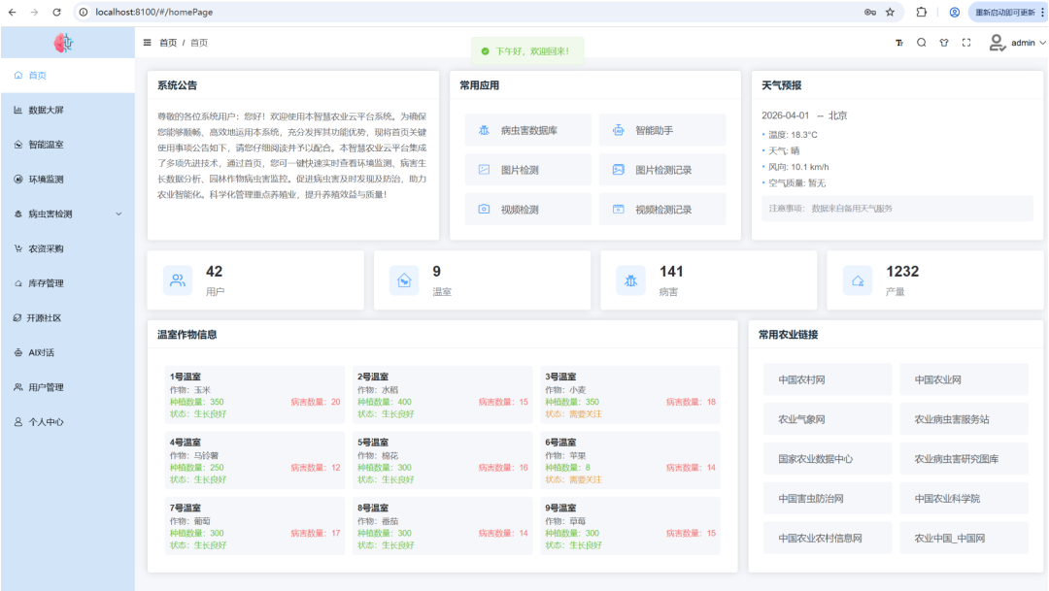Open 国家农业数据中心 link
The image size is (1049, 591).
click(x=828, y=459)
